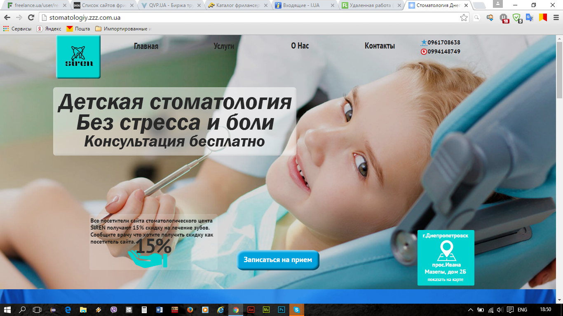The width and height of the screenshot is (563, 316).
Task: Open the Chrome user profile icon
Action: click(x=497, y=5)
